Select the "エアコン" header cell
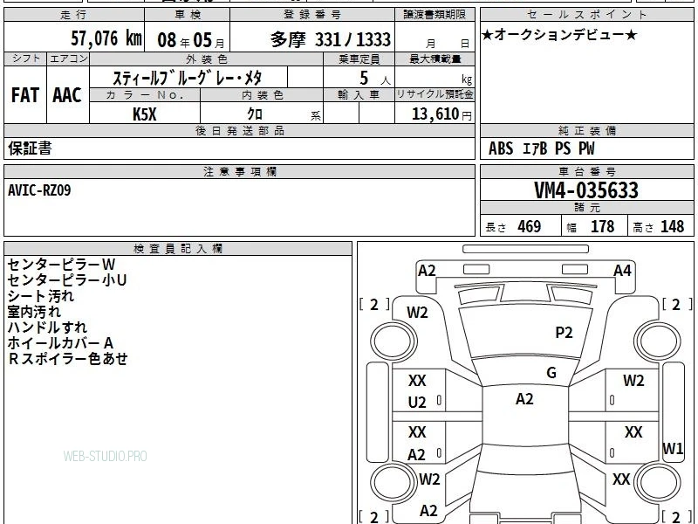The height and width of the screenshot is (524, 698). (x=68, y=59)
